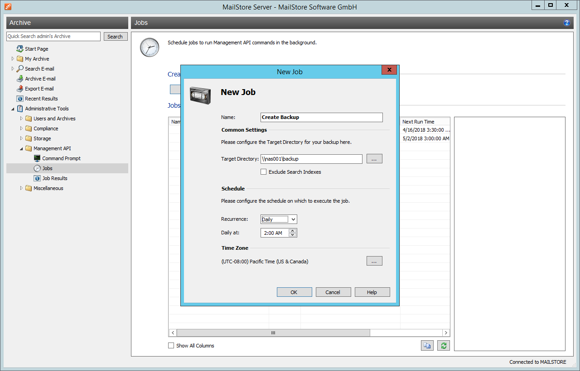Viewport: 580px width, 371px height.
Task: Click OK to save the new job
Action: [294, 292]
